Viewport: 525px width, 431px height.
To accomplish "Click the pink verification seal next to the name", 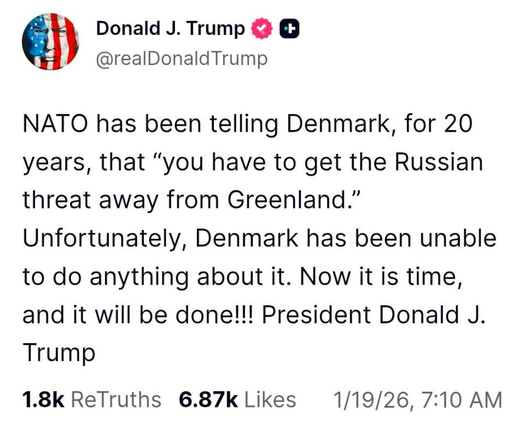I will (x=261, y=28).
